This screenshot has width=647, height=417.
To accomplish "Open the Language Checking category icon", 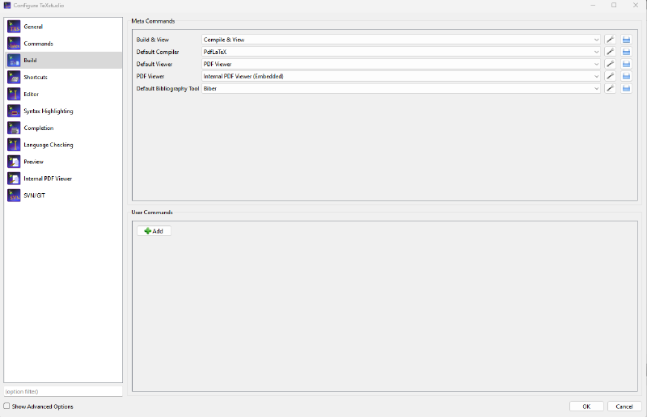I will [14, 145].
